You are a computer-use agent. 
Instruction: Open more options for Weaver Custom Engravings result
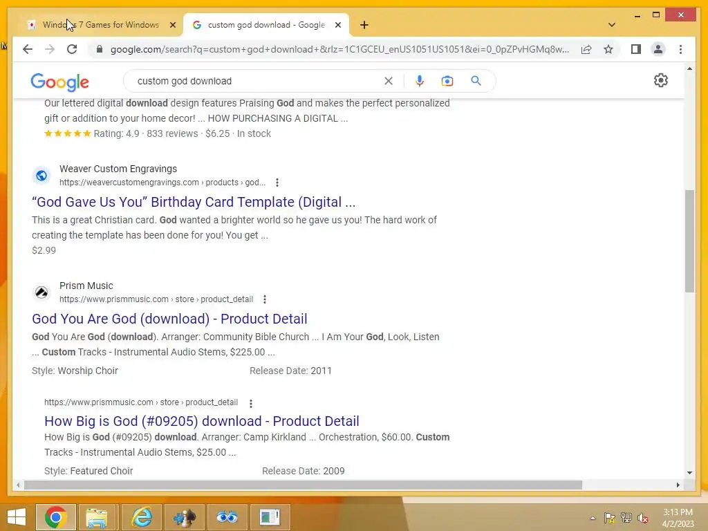point(277,183)
